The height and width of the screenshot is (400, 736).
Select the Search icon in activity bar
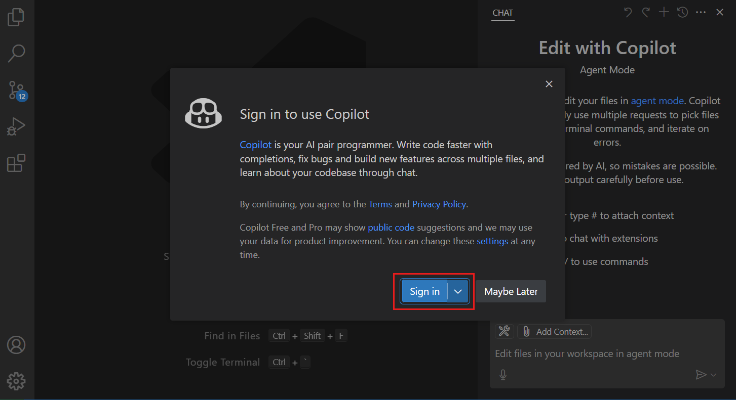(16, 53)
